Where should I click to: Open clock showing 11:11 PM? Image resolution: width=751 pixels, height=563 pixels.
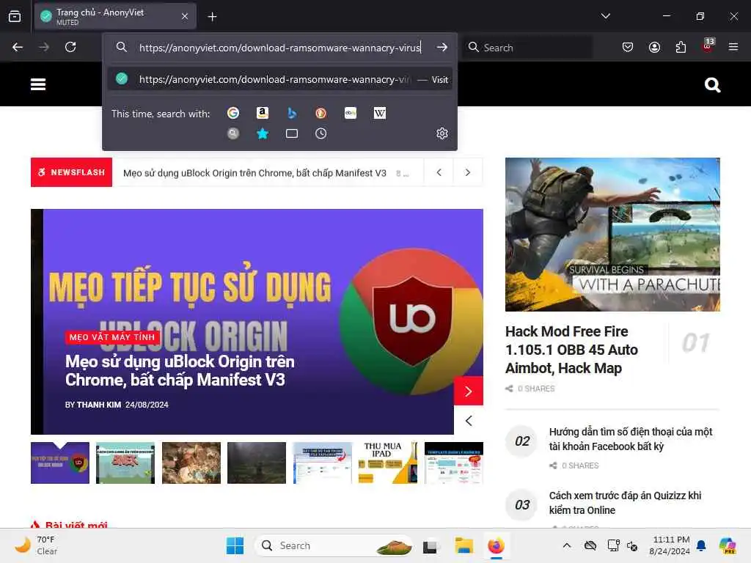(x=670, y=545)
